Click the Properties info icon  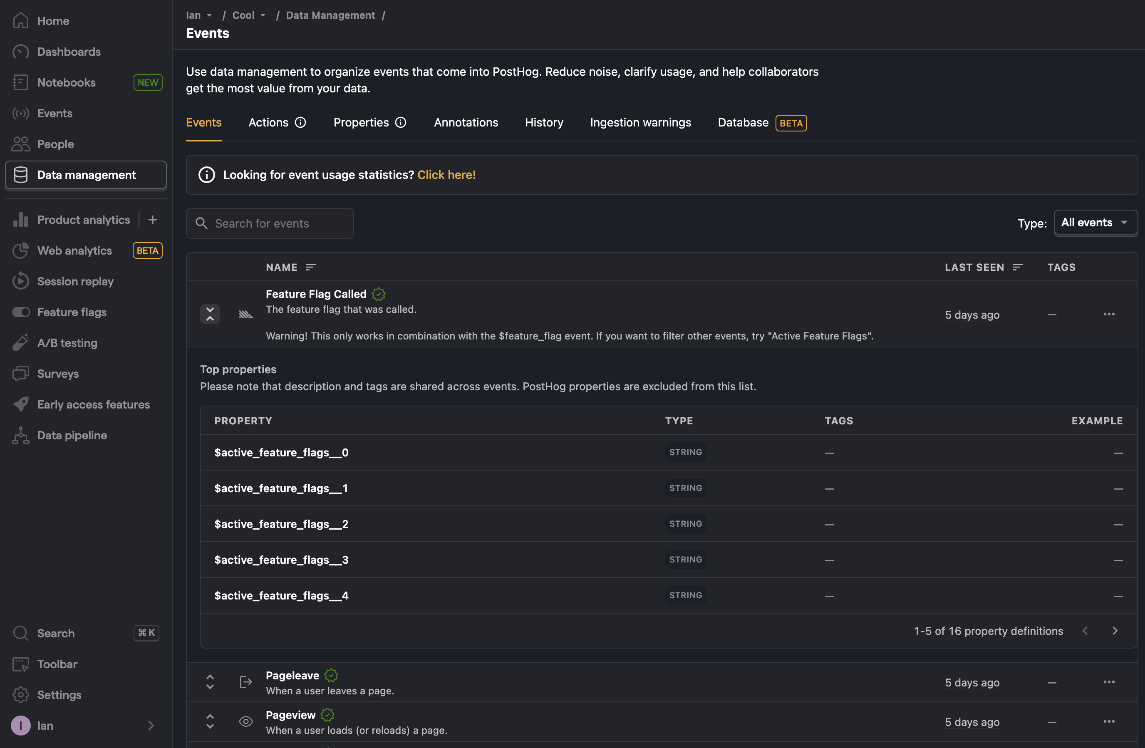(401, 123)
